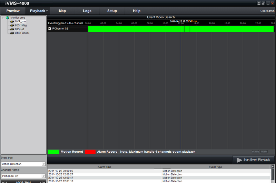Screen dimensions: 276x183
Task: Click the padlock lock icon in title bar
Action: tap(263, 3)
